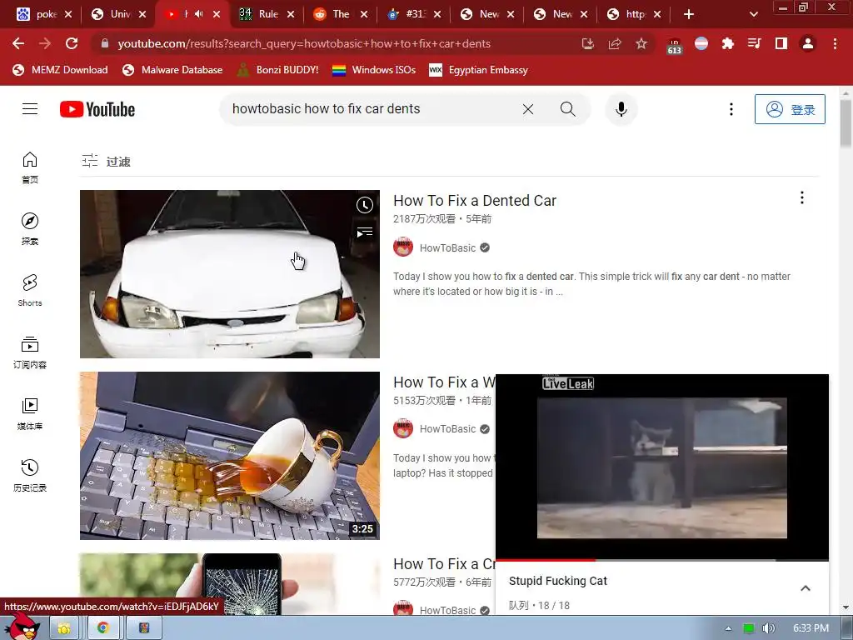This screenshot has width=853, height=640.
Task: Open Chrome profile icon
Action: click(x=808, y=43)
